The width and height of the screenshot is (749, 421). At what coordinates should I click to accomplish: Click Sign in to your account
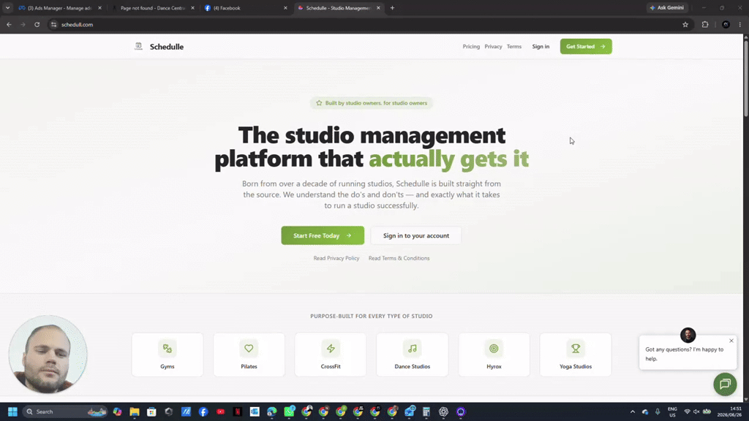[416, 235]
